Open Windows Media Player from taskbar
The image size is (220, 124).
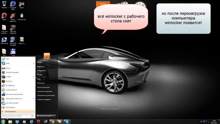pyautogui.click(x=24, y=122)
